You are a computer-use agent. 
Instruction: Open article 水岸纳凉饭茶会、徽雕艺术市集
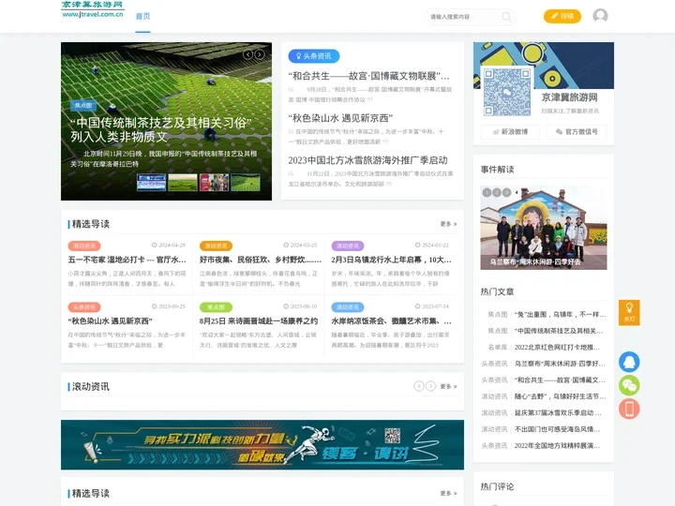[x=391, y=321]
